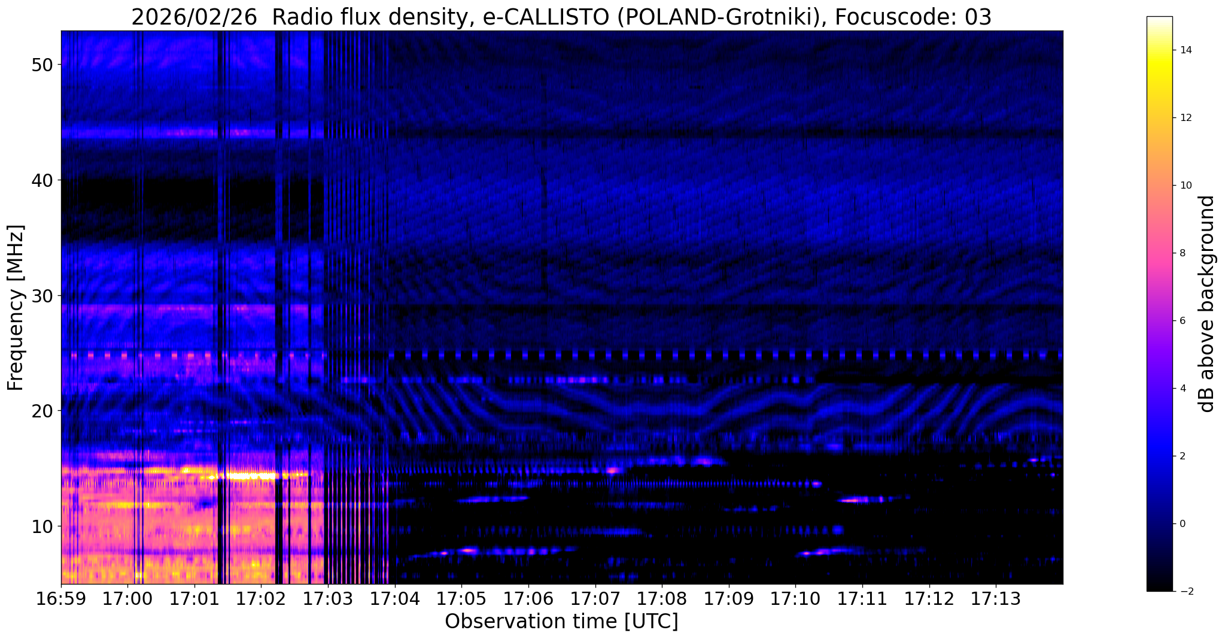
Task: Click the 17:07 time tick label
Action: coord(595,599)
